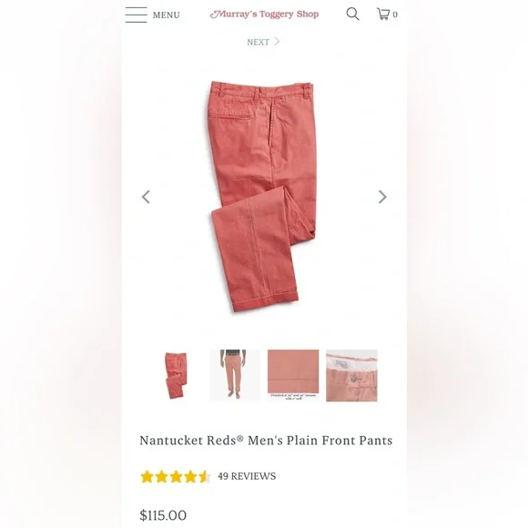Viewport: 528px width, 528px height.
Task: Go to Murray's Toggery Shop homepage logo
Action: 264,15
